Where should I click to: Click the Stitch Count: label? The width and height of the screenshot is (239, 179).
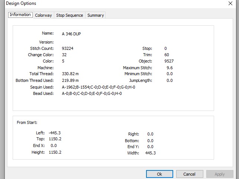coord(42,48)
